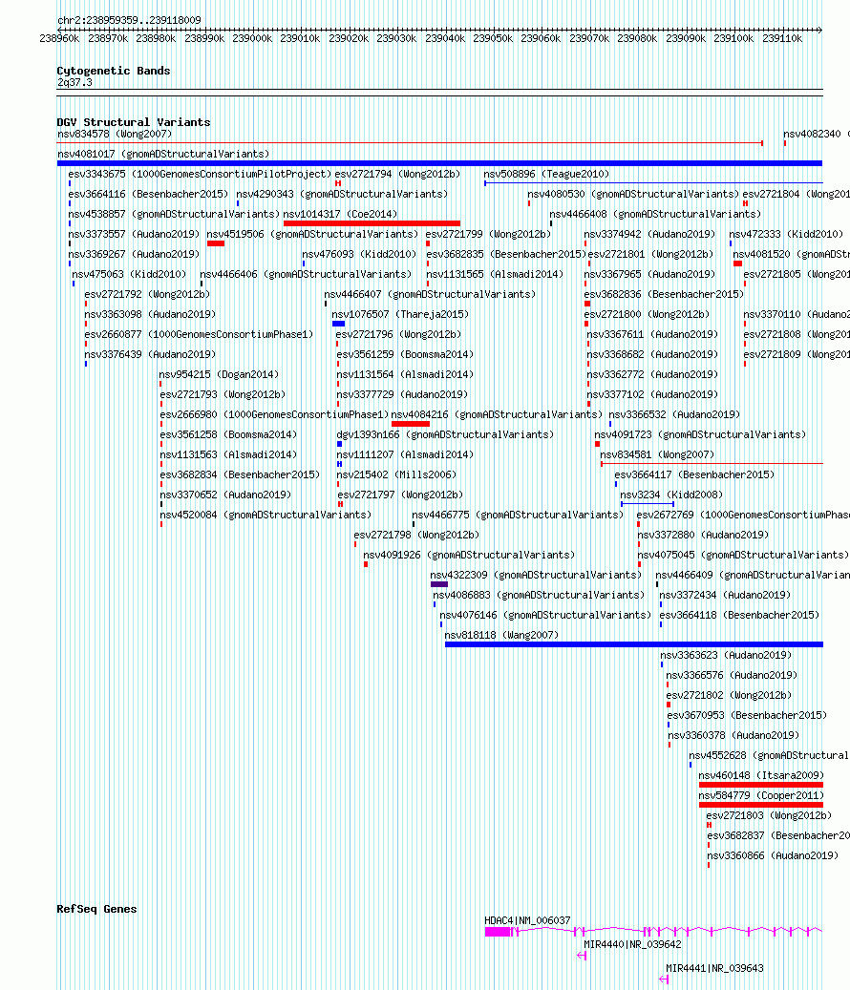Click the nsv4519506 red variant block
Screen dimensions: 850x990
click(216, 243)
